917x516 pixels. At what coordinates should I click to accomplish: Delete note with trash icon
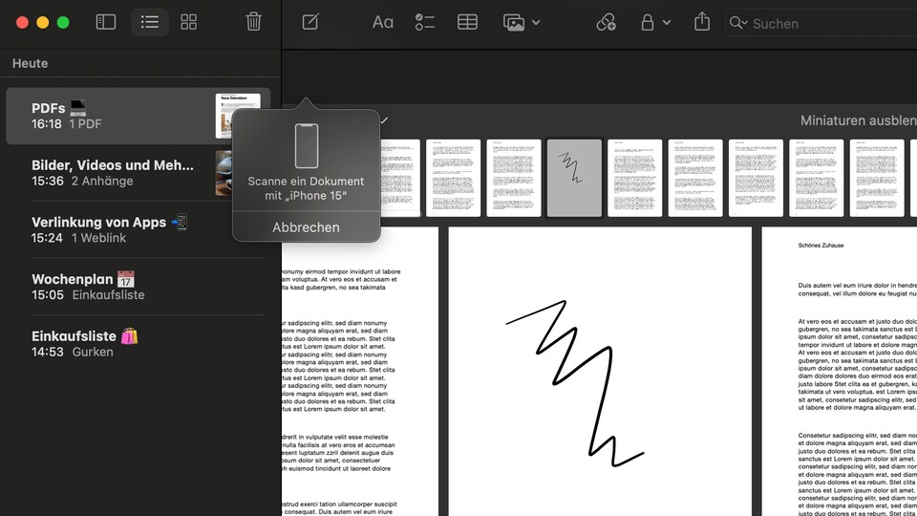[253, 22]
